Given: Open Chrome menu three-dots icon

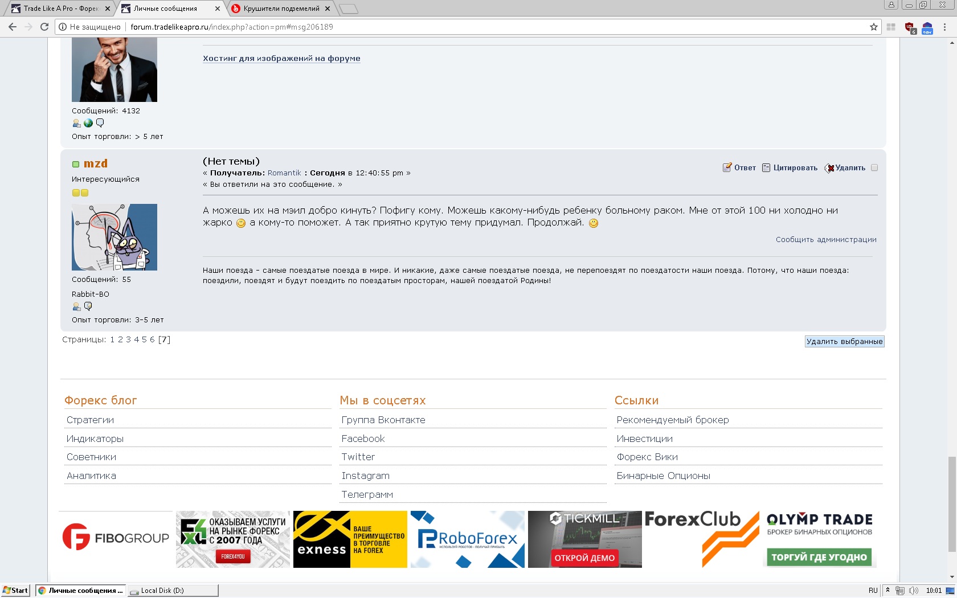Looking at the screenshot, I should (x=945, y=27).
